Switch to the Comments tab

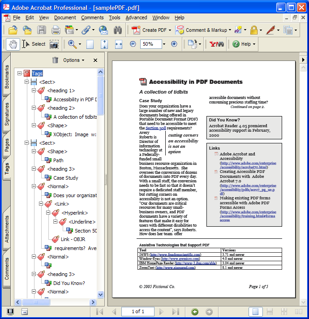(x=7, y=268)
